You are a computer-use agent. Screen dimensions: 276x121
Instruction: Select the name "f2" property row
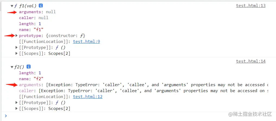pyautogui.click(x=31, y=79)
